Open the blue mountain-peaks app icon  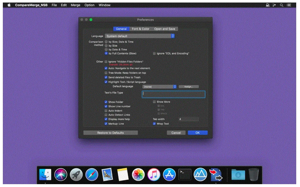click(200, 175)
